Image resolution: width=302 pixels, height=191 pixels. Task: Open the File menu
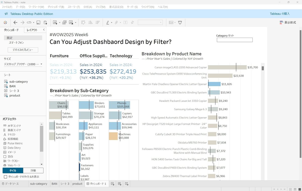point(7,7)
